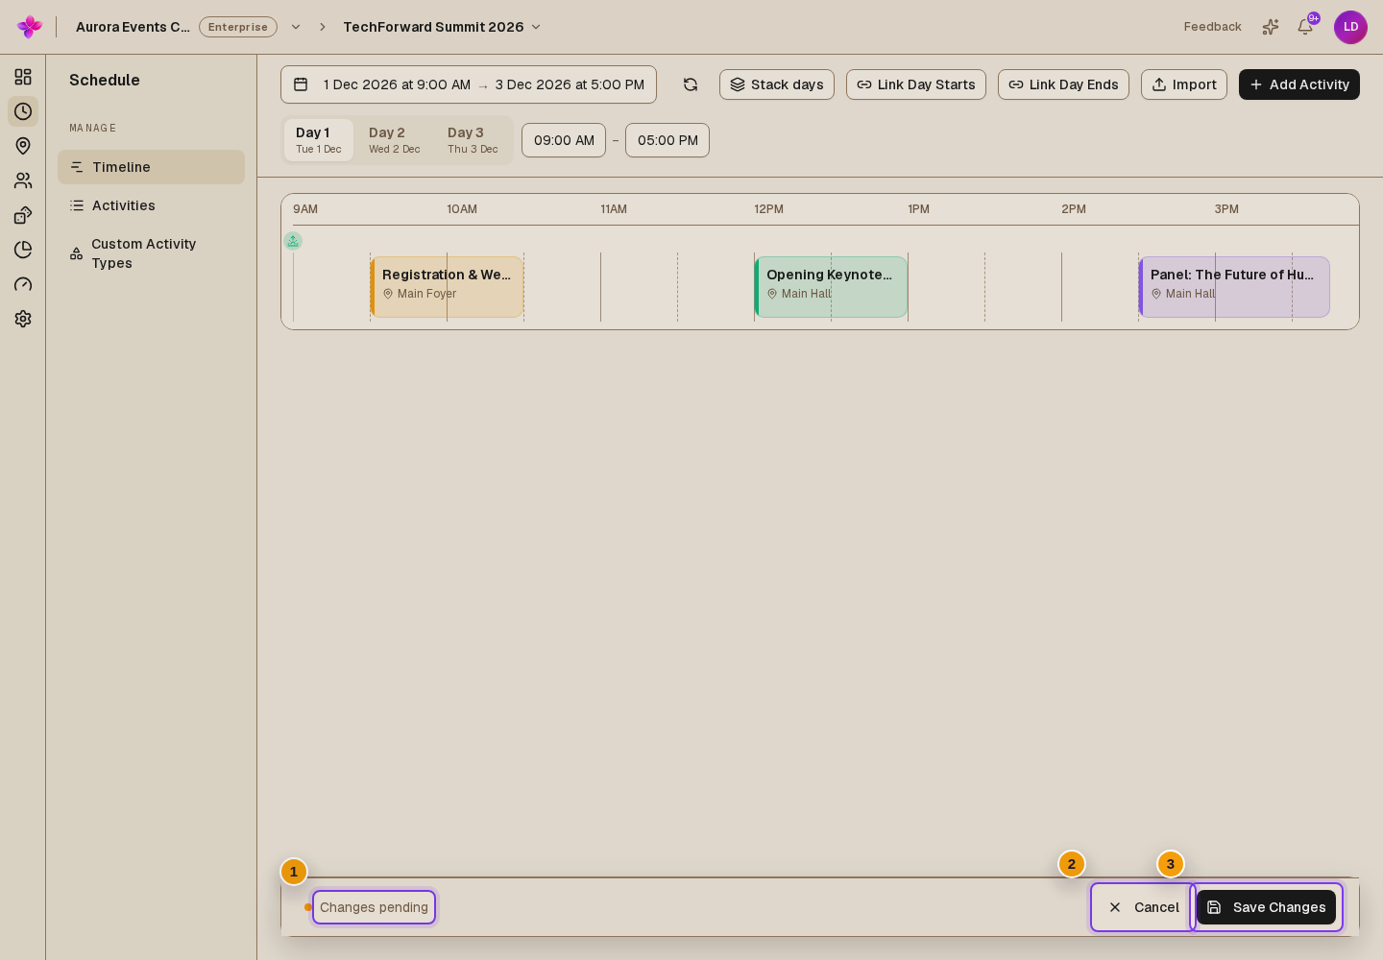This screenshot has height=960, width=1383.
Task: Switch to the Day 2 tab
Action: click(x=395, y=140)
